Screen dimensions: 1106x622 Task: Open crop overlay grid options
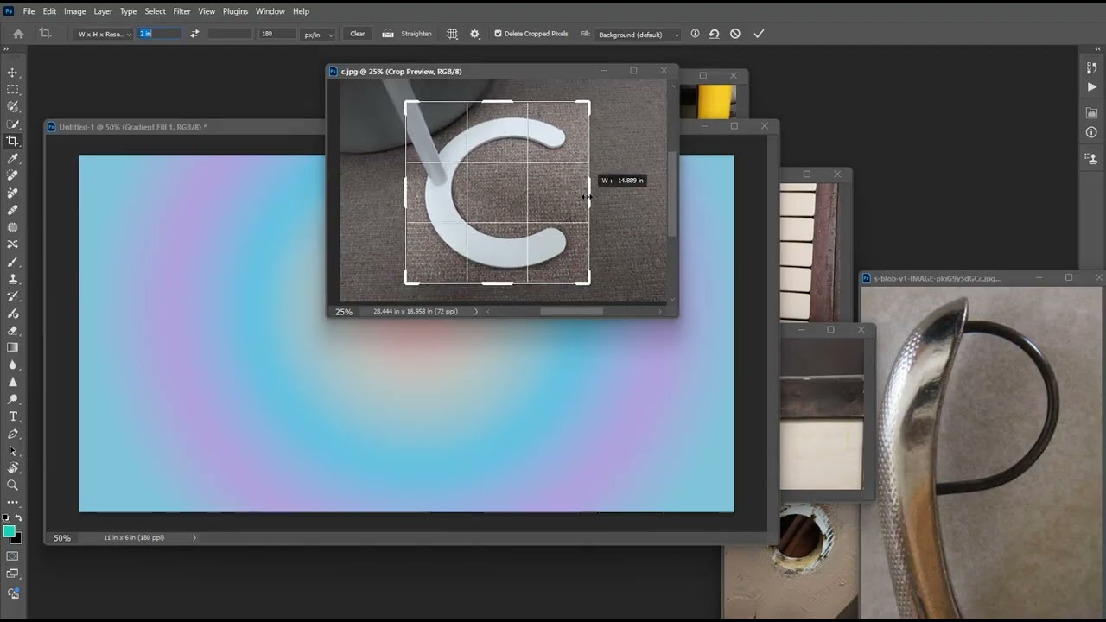click(x=452, y=34)
